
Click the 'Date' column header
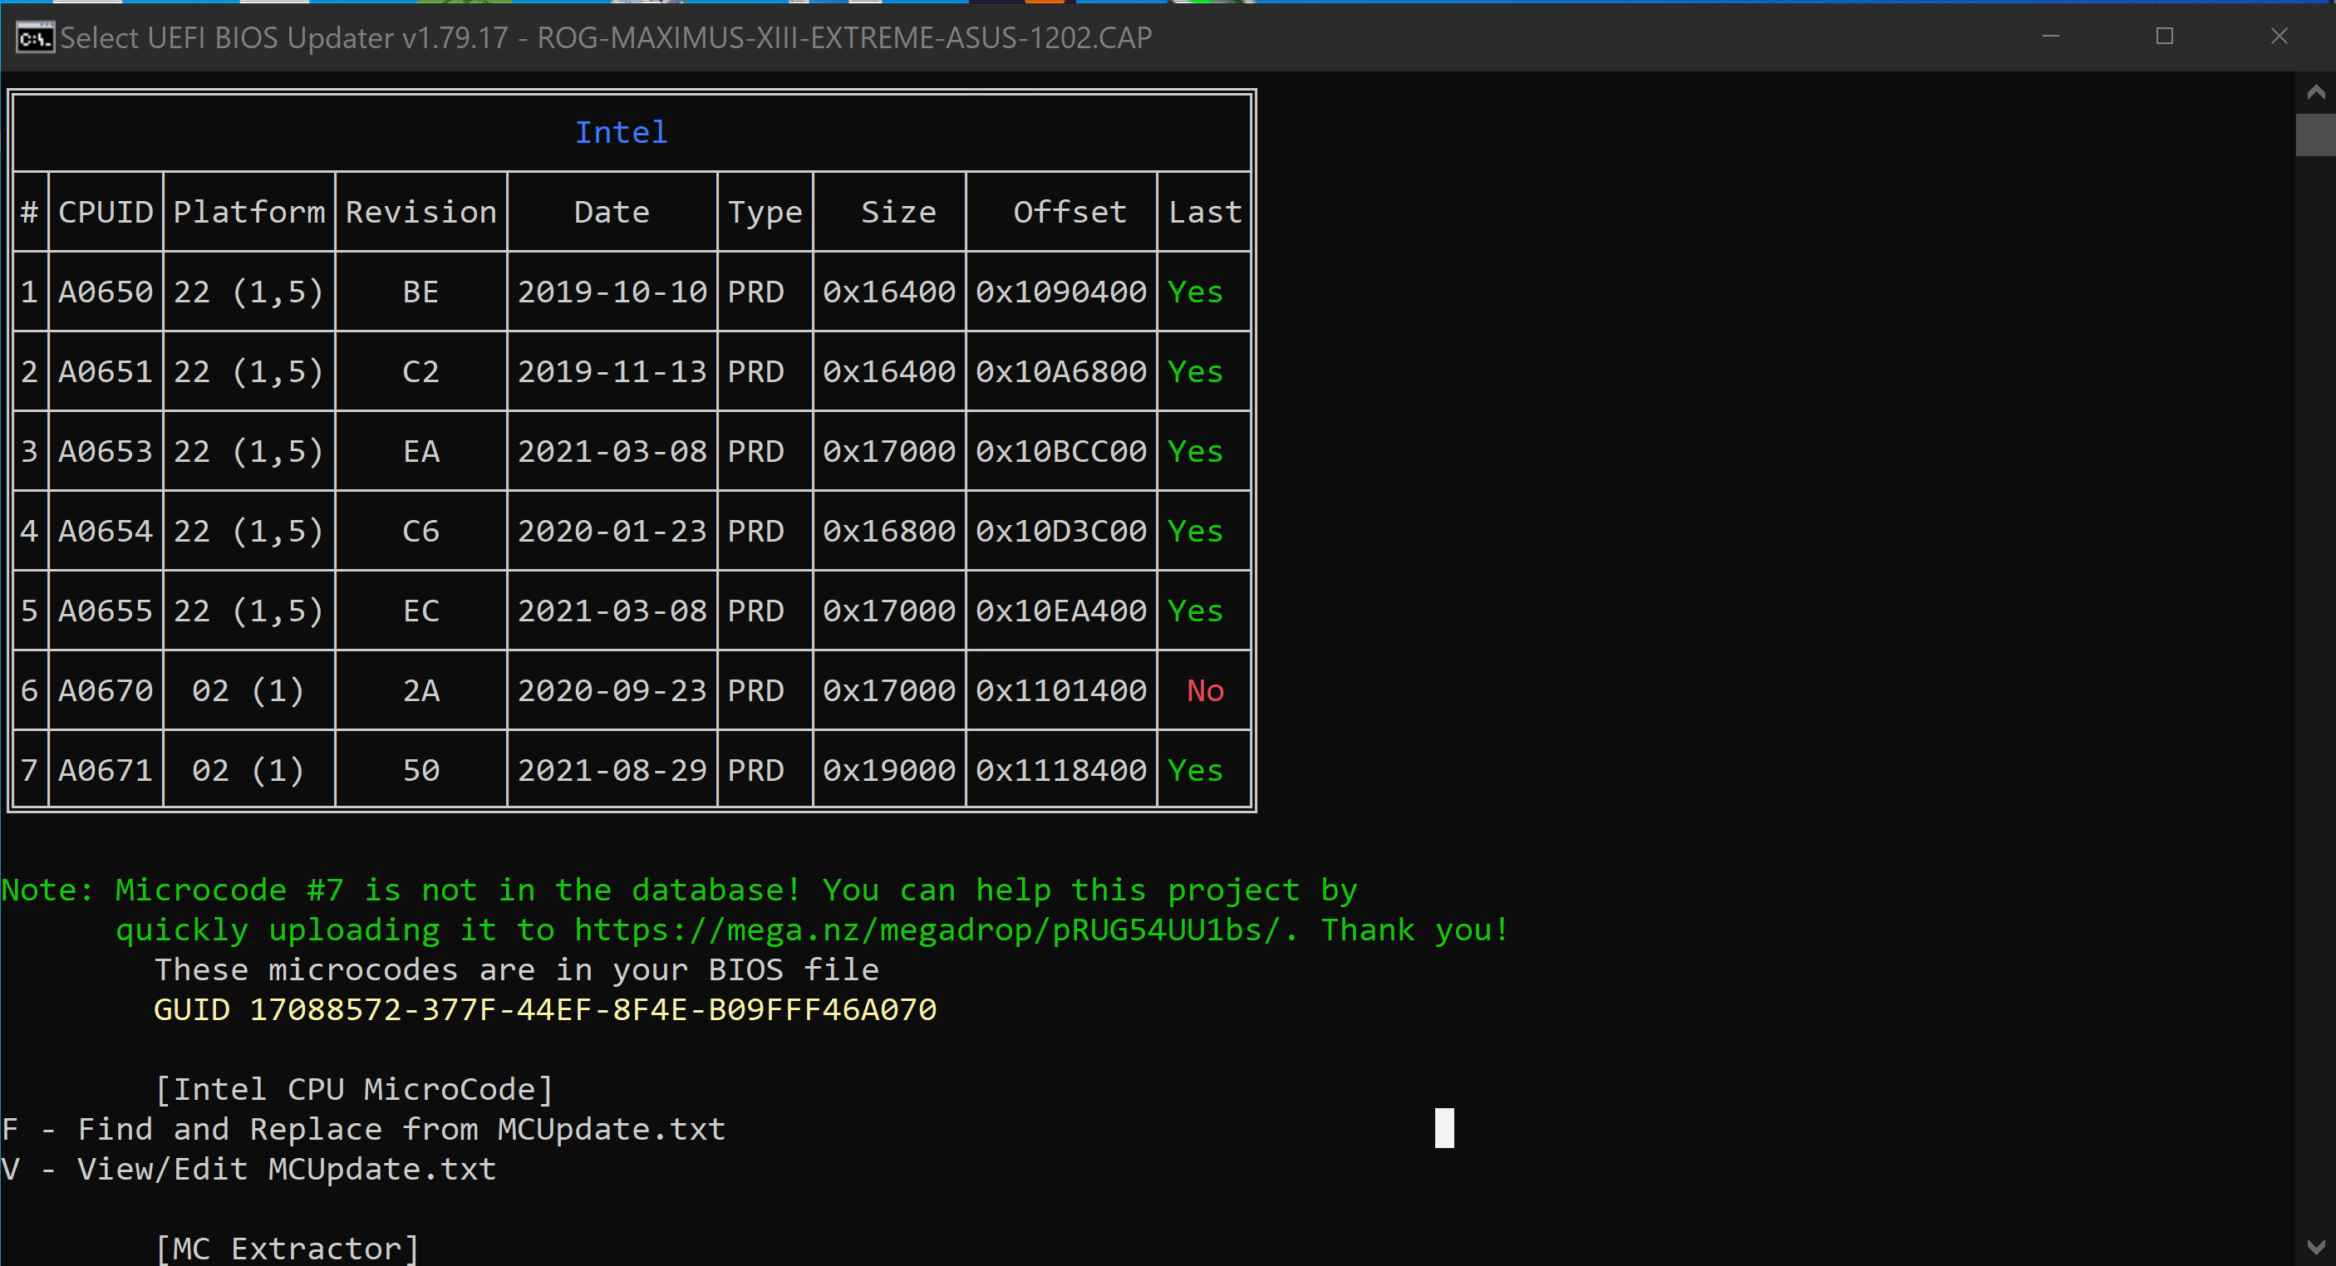[x=612, y=212]
